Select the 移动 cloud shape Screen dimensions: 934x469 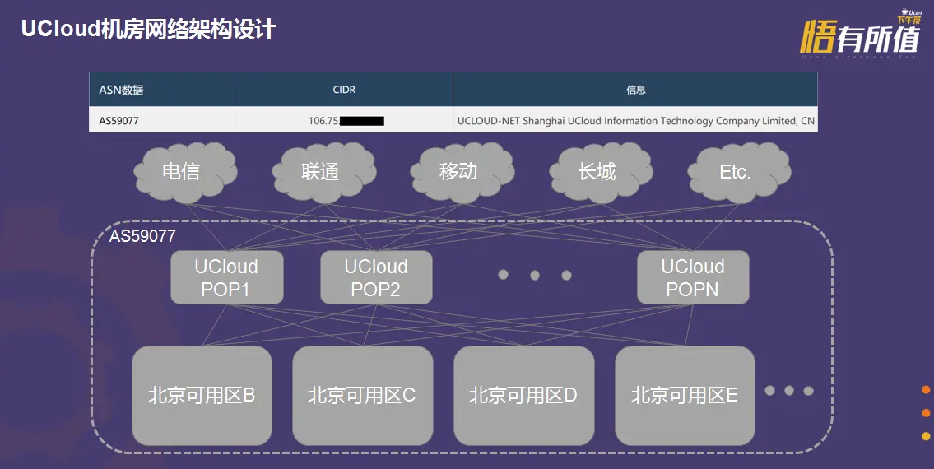pos(462,173)
